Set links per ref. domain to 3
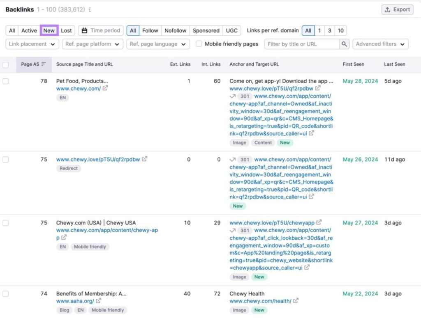The height and width of the screenshot is (318, 421). coord(329,30)
